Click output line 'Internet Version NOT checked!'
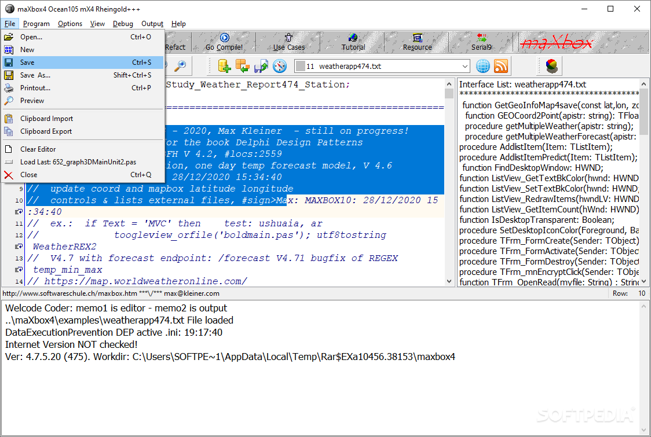The width and height of the screenshot is (651, 437). [x=71, y=344]
